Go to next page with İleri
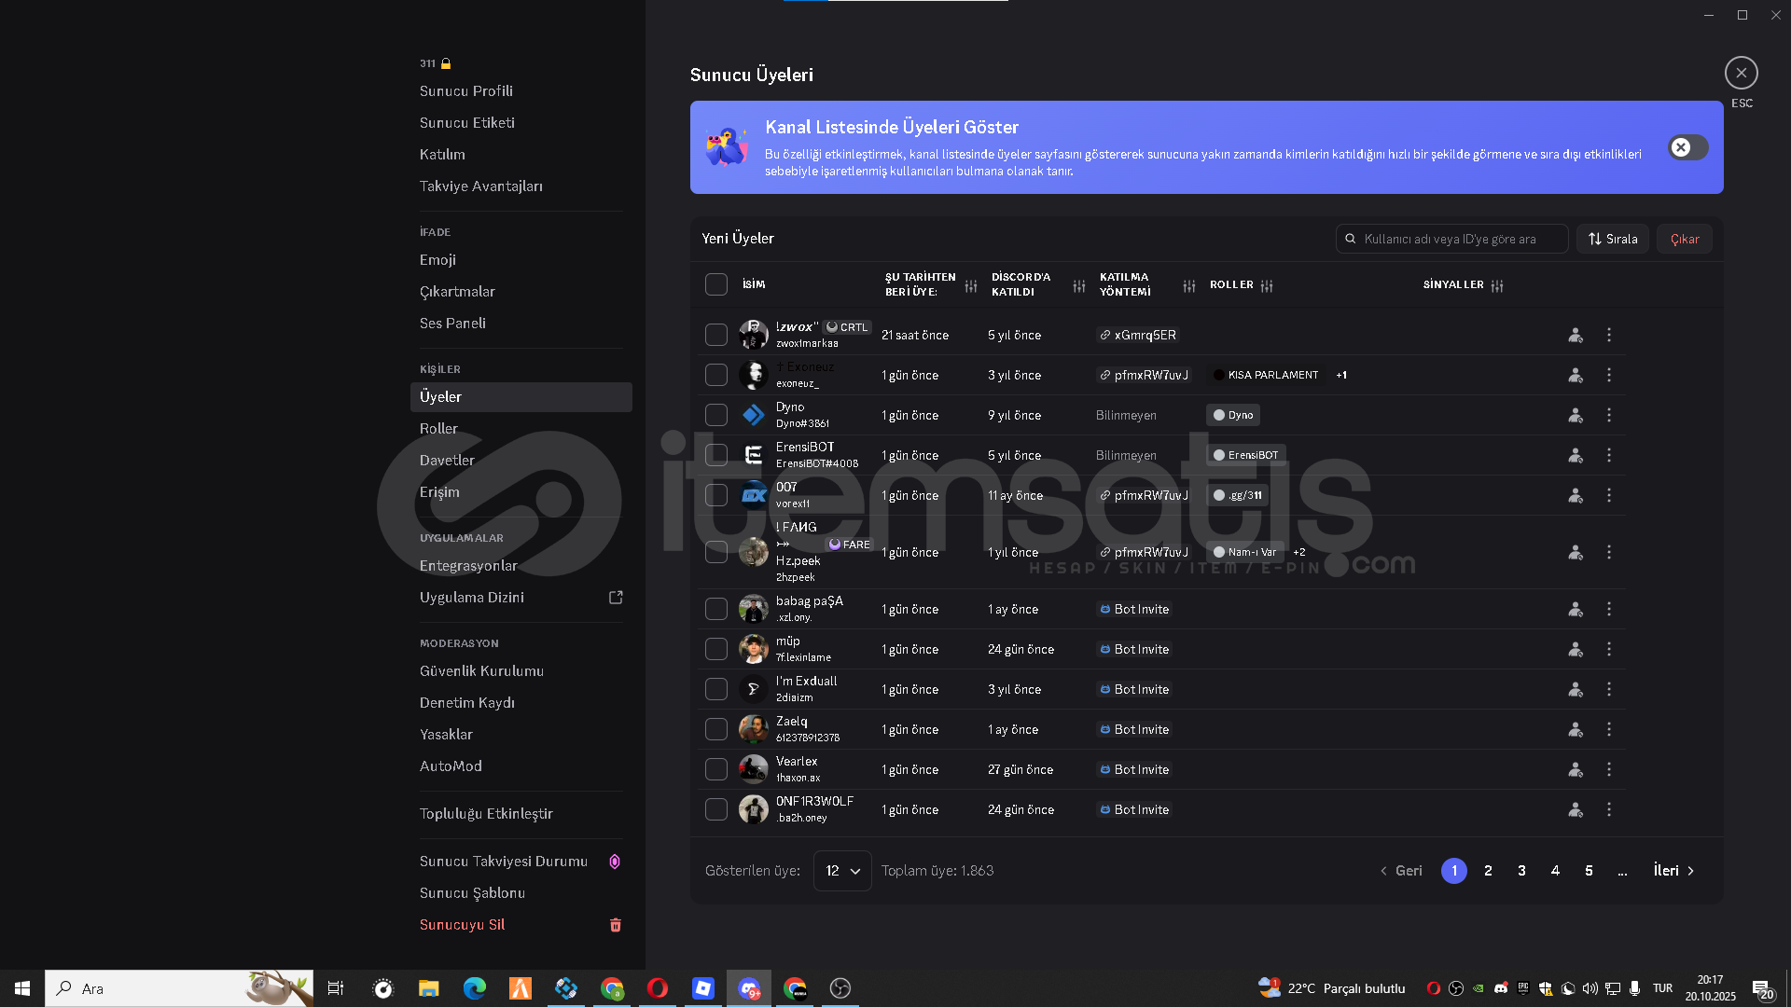Image resolution: width=1791 pixels, height=1007 pixels. click(x=1673, y=871)
